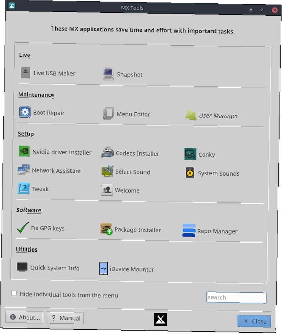Click Fix GPG keys checkmark icon

(23, 228)
